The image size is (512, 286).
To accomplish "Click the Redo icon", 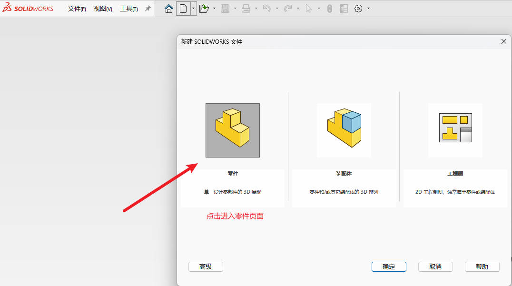I will coord(288,9).
